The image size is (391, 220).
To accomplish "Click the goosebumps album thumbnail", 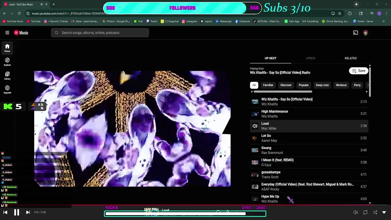I will pos(255,174).
